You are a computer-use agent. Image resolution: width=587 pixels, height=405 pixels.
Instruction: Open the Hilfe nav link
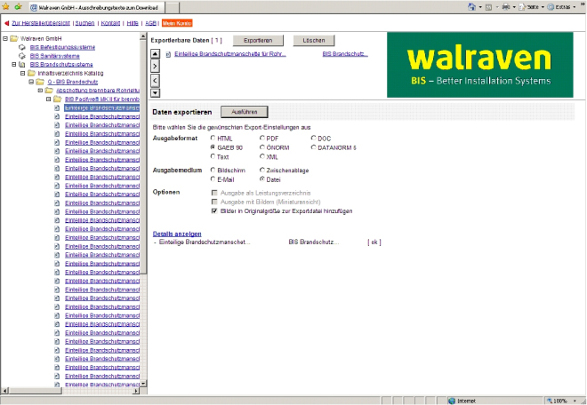(x=133, y=23)
